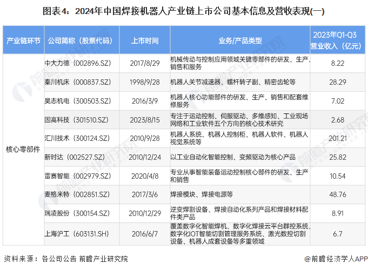Click description 以工业自动化智能控制
This screenshot has height=270, width=368.
[x=233, y=157]
